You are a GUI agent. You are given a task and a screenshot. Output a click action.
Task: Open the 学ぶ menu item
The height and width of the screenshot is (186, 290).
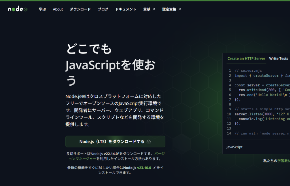coord(42,9)
